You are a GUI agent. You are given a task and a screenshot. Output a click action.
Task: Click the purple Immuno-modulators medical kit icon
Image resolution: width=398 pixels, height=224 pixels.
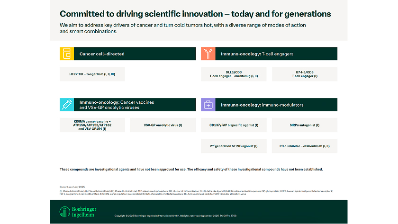coord(208,105)
